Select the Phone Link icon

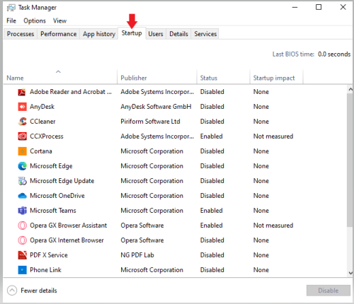pos(22,270)
